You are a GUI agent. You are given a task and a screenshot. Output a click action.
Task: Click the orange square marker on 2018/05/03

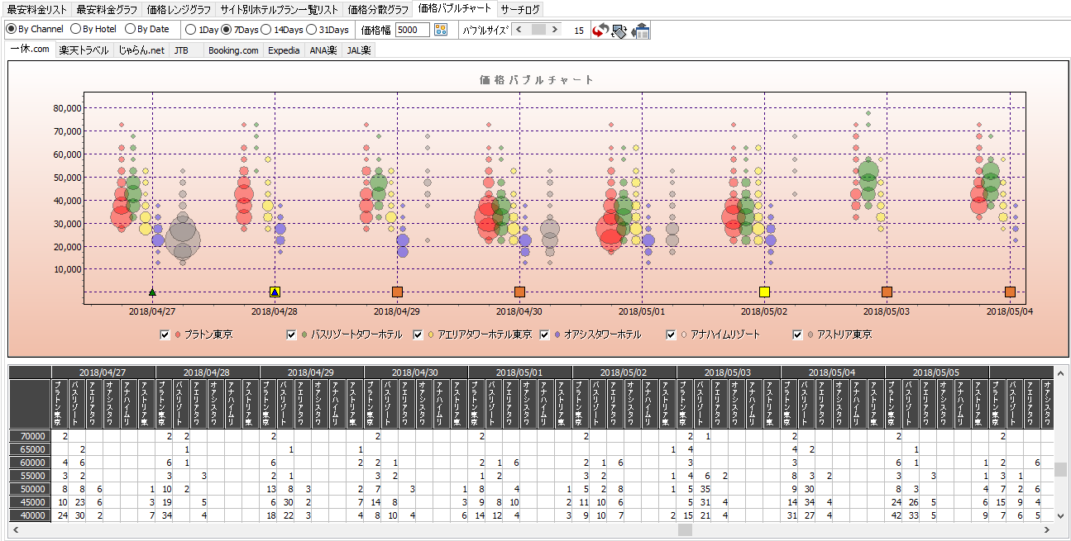[x=887, y=292]
